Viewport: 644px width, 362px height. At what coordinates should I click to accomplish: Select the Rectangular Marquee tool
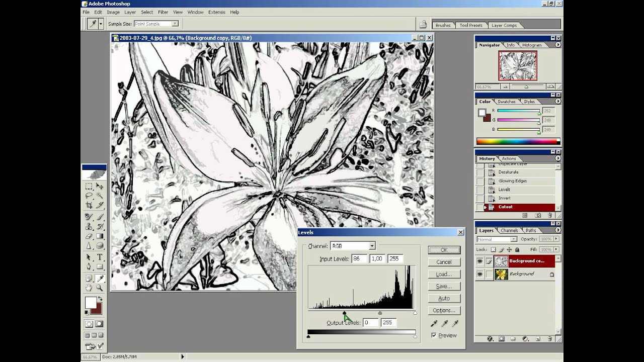(89, 186)
